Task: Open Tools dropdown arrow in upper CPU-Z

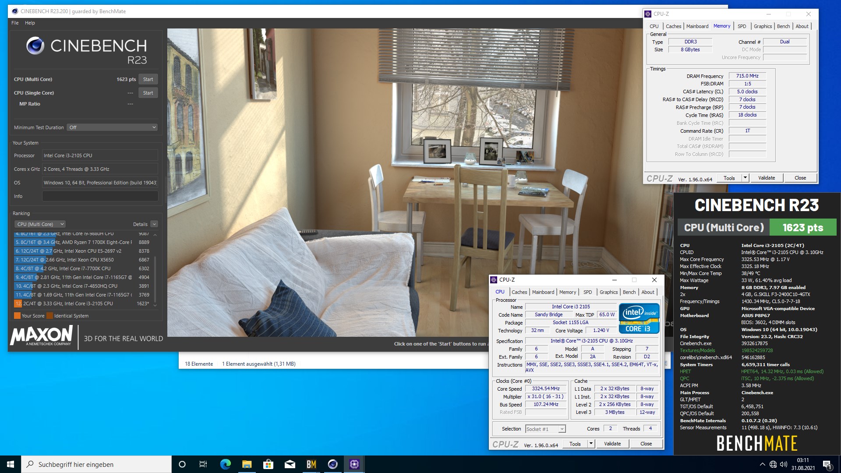Action: pos(745,178)
